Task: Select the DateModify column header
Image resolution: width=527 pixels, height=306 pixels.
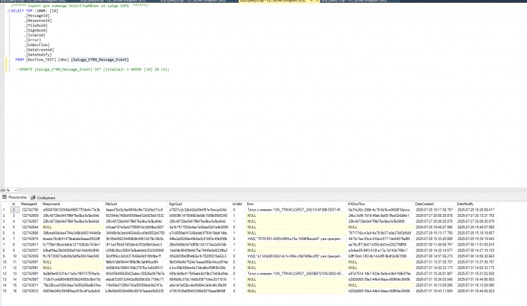Action: tap(476, 204)
